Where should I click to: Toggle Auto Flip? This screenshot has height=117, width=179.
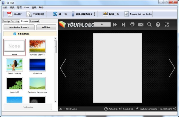(x=111, y=109)
